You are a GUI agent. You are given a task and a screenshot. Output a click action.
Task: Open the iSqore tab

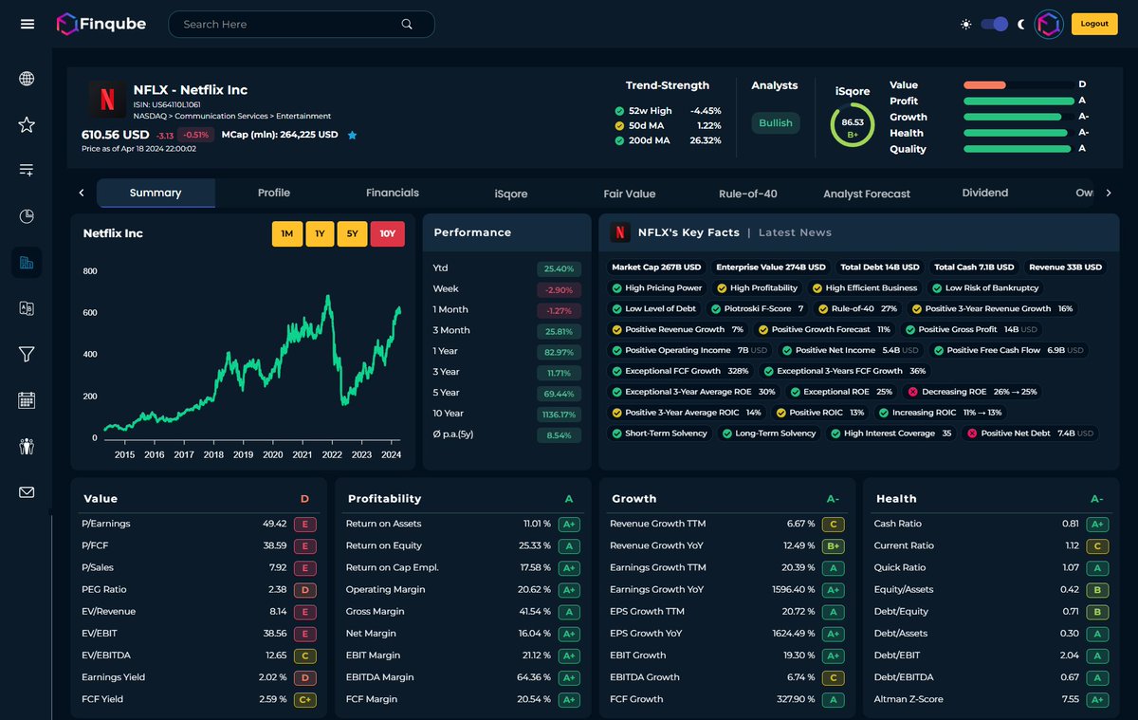[x=511, y=194]
